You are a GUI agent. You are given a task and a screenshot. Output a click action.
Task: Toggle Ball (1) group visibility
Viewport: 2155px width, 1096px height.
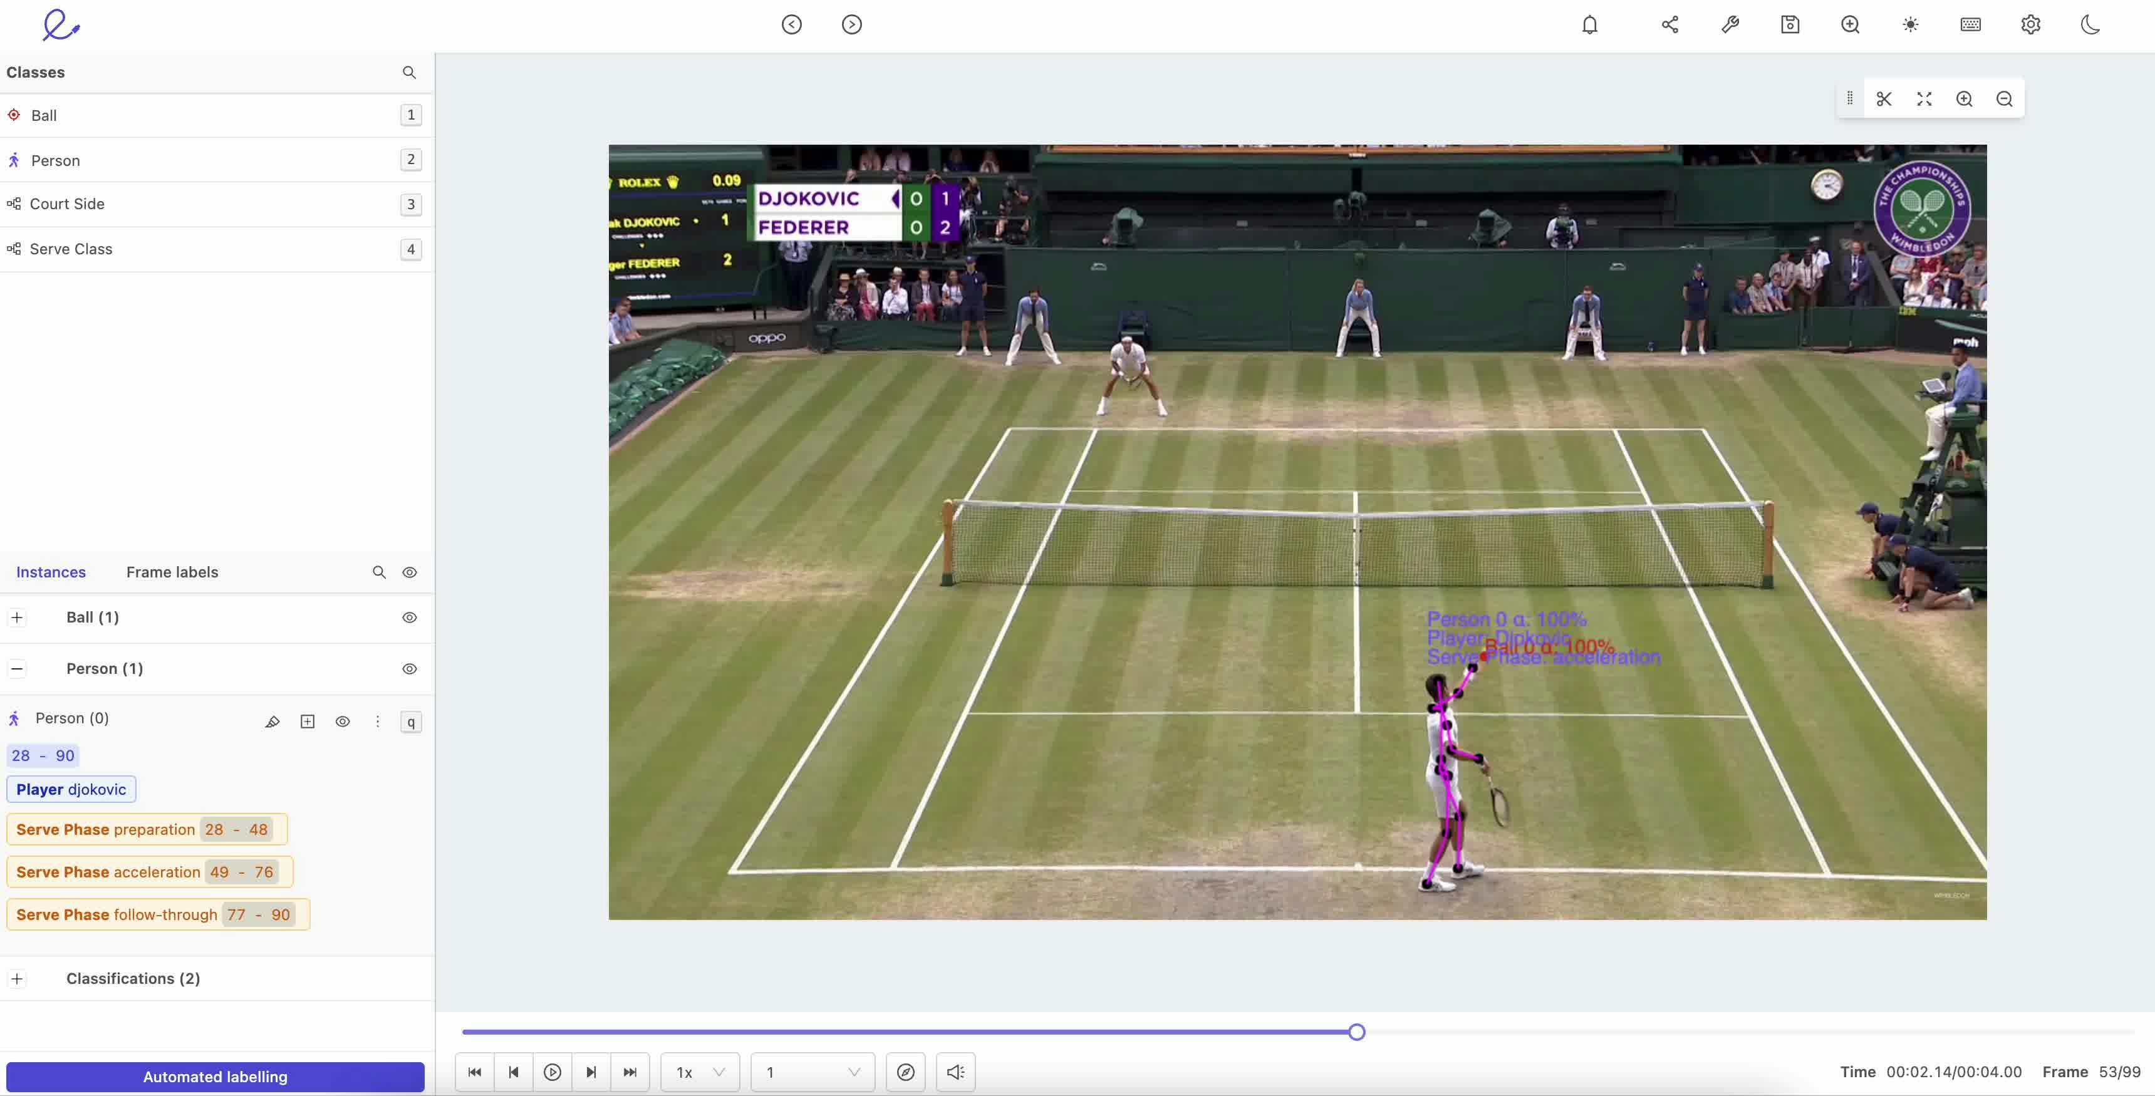pyautogui.click(x=409, y=618)
